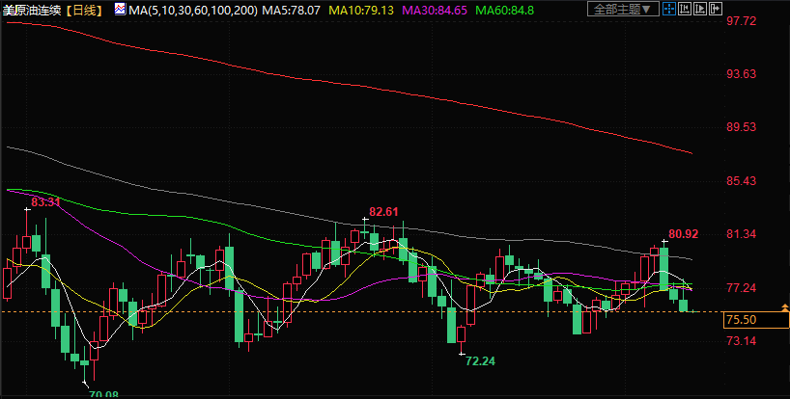
Task: Click the 82.61 high price marker
Action: pos(383,211)
